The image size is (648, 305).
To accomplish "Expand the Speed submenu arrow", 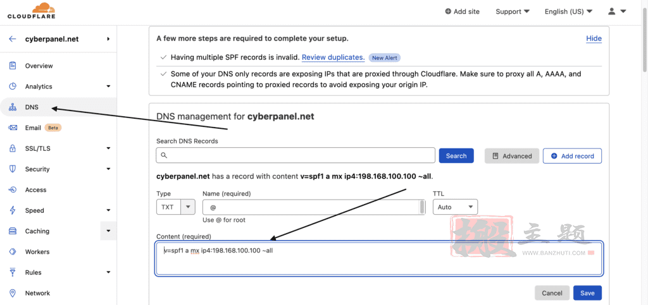I will pyautogui.click(x=108, y=210).
